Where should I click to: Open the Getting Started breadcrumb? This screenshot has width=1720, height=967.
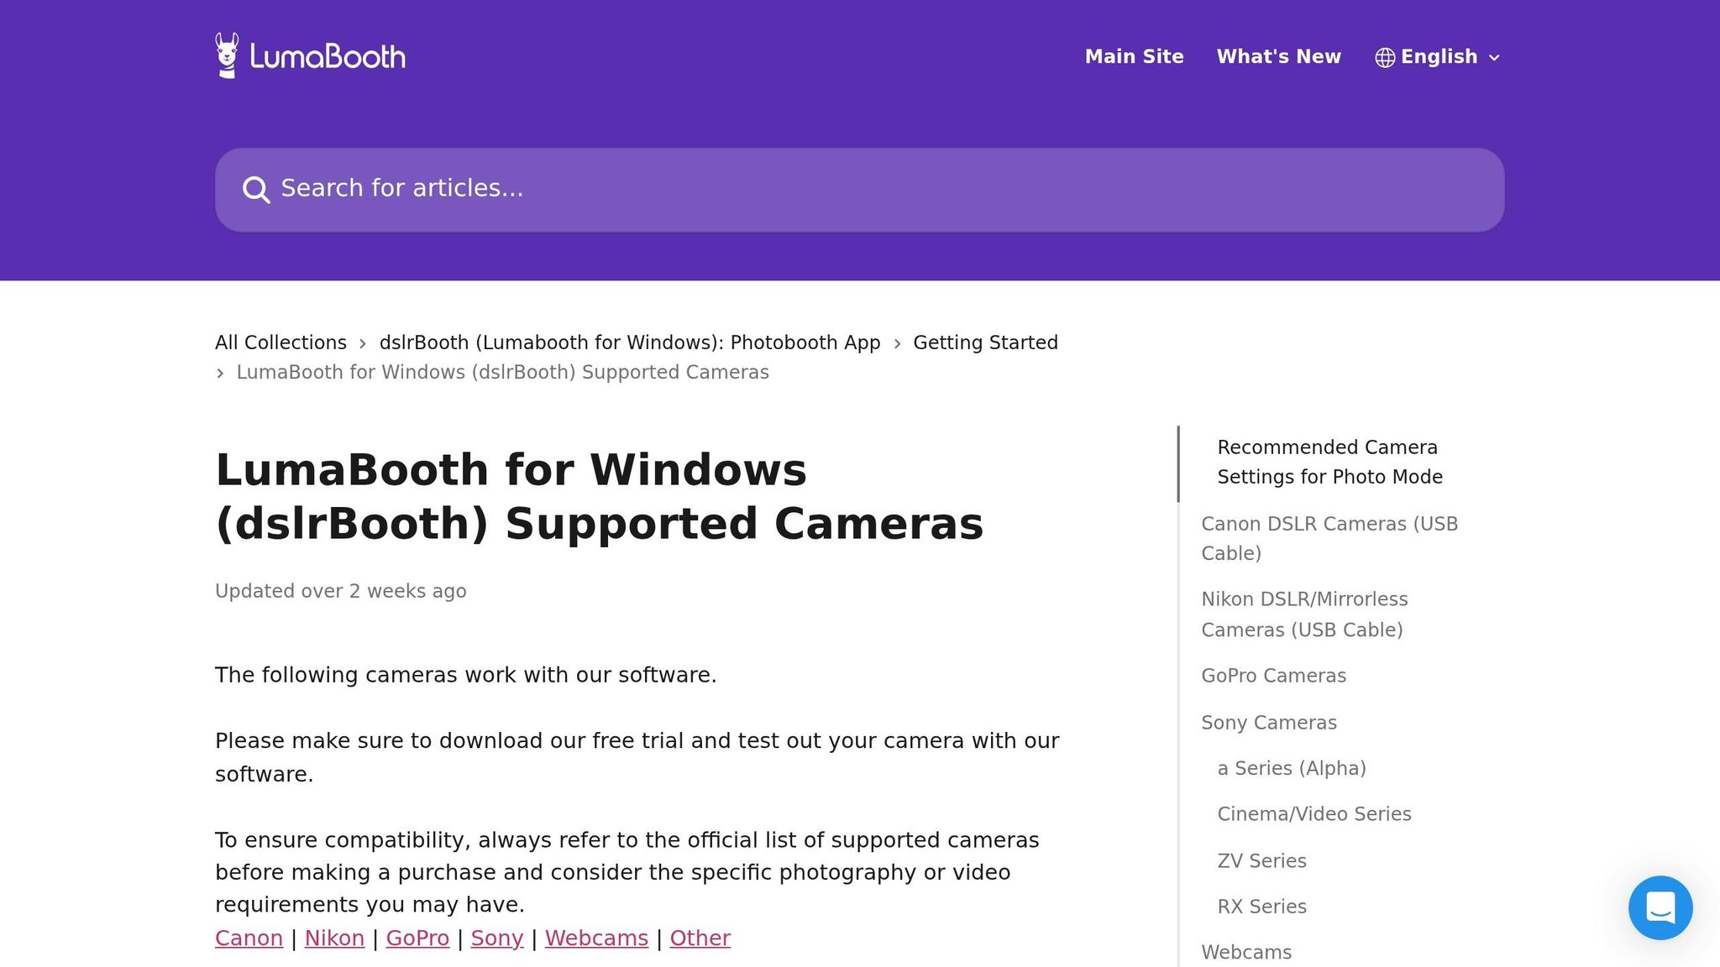click(x=985, y=342)
